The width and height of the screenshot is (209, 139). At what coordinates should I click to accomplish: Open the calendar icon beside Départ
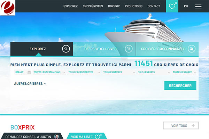point(29,72)
